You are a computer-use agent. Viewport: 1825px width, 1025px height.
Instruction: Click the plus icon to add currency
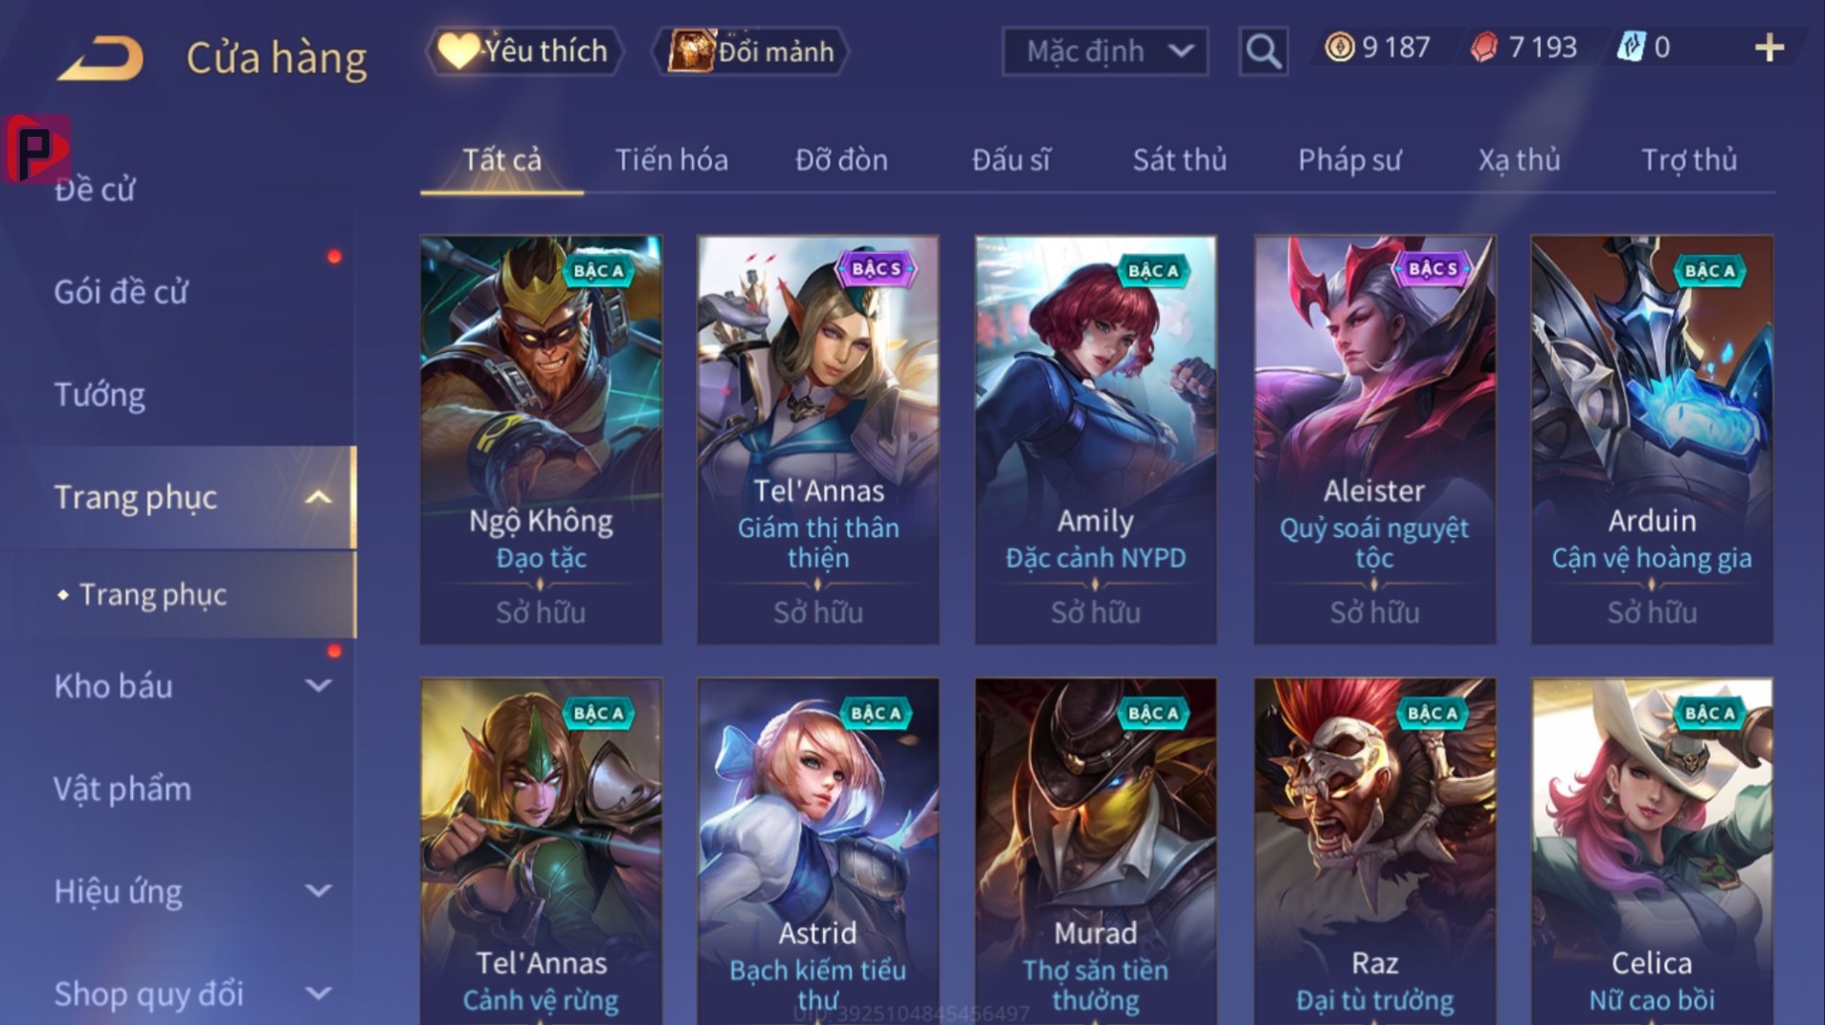1769,48
